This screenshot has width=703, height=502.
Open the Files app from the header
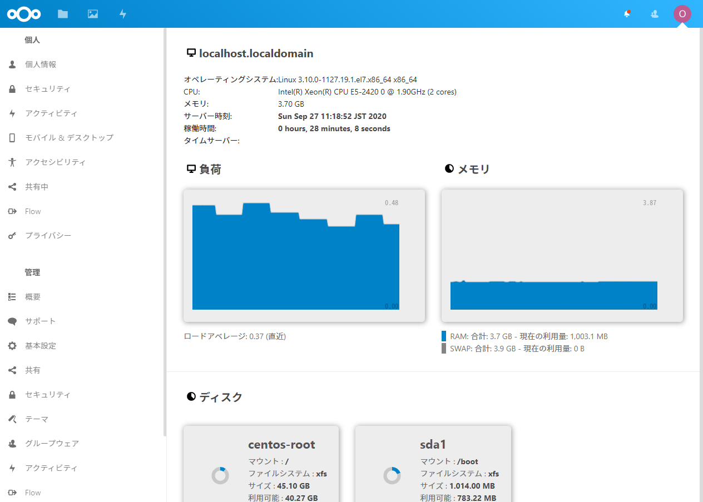[x=63, y=14]
